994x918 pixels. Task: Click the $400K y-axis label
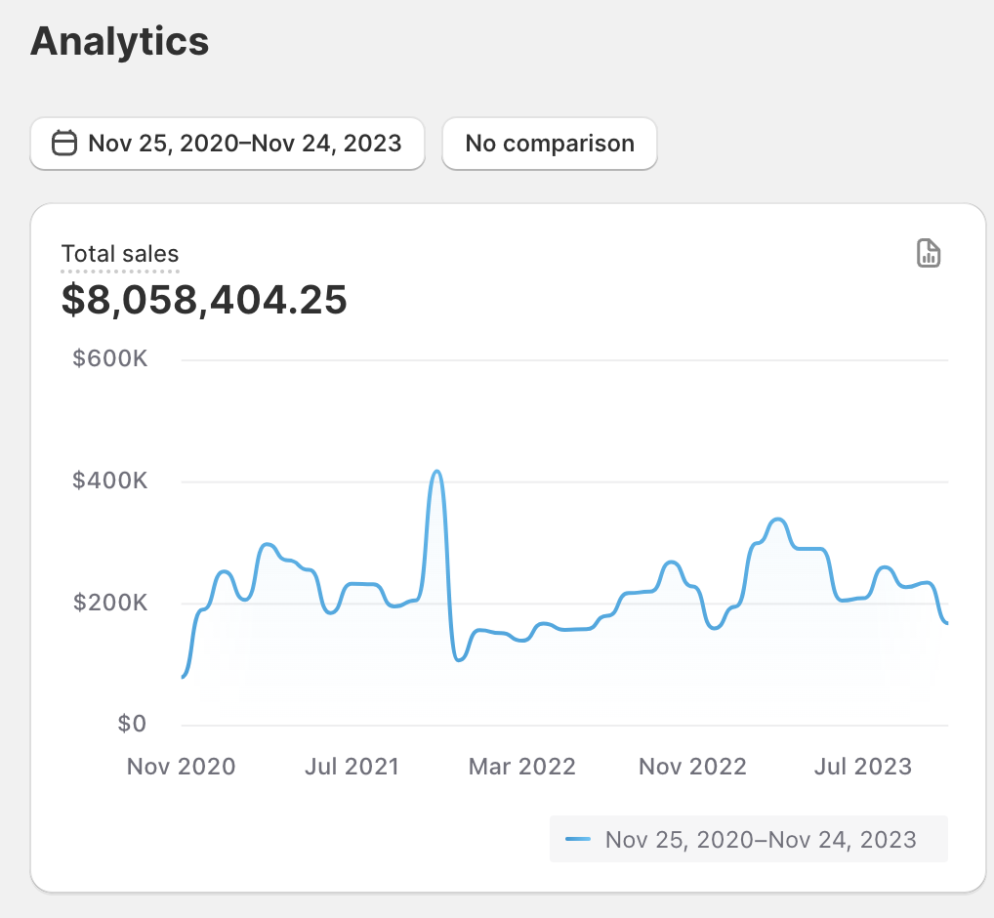[x=109, y=481]
